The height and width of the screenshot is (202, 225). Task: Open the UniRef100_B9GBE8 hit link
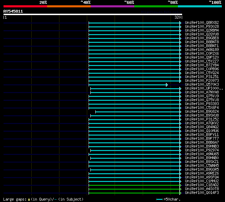[202, 38]
